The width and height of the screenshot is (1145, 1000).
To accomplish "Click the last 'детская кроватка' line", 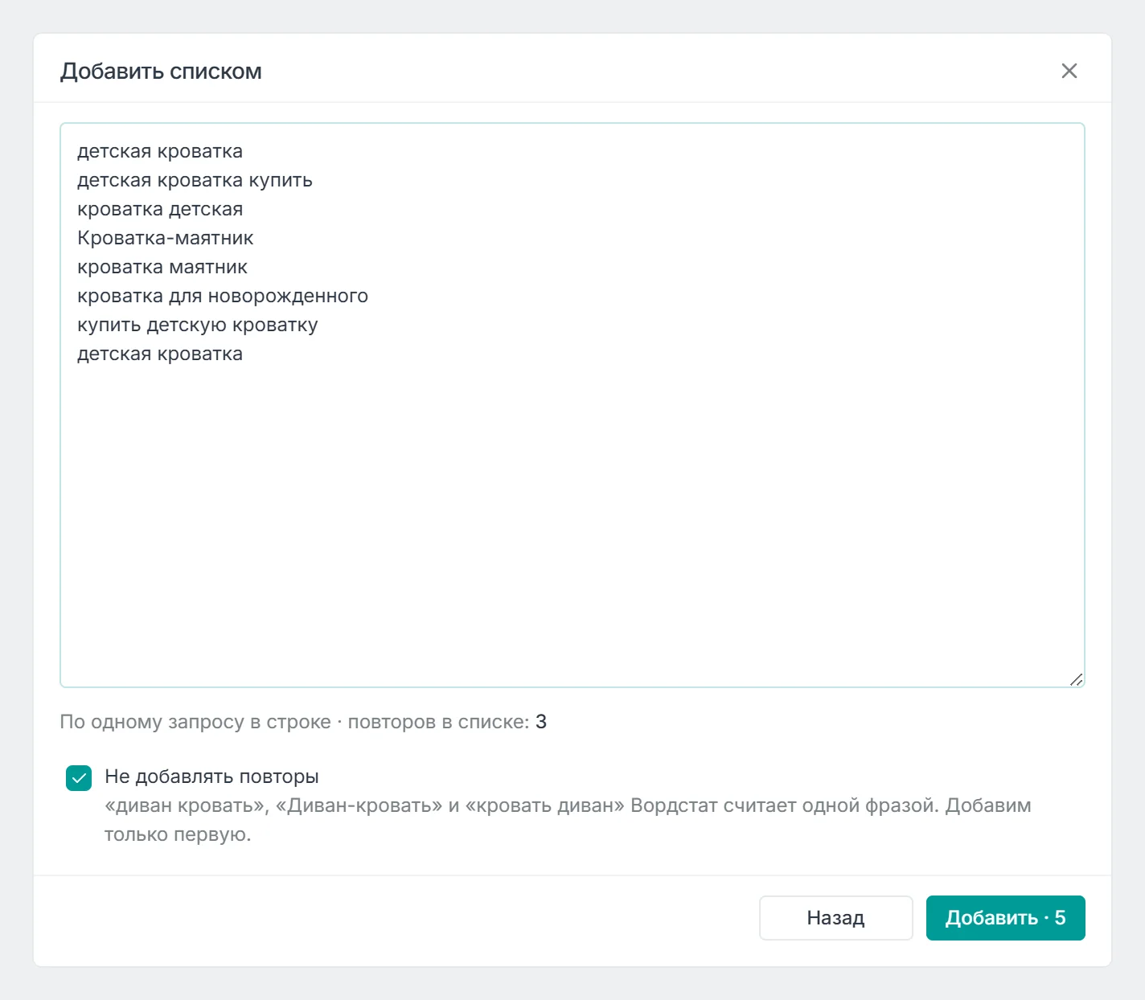I will (x=160, y=354).
